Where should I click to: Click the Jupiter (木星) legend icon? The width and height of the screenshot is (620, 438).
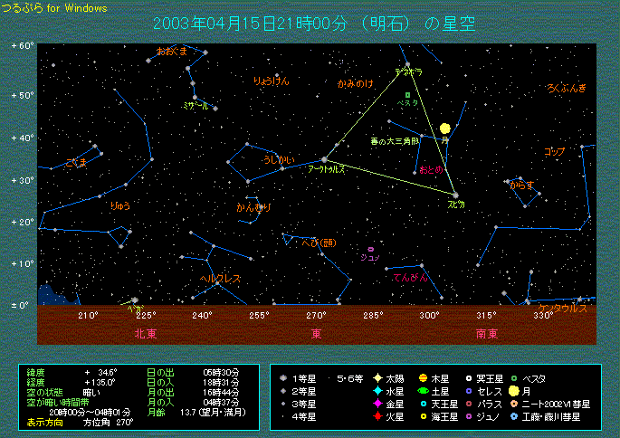[x=423, y=377]
